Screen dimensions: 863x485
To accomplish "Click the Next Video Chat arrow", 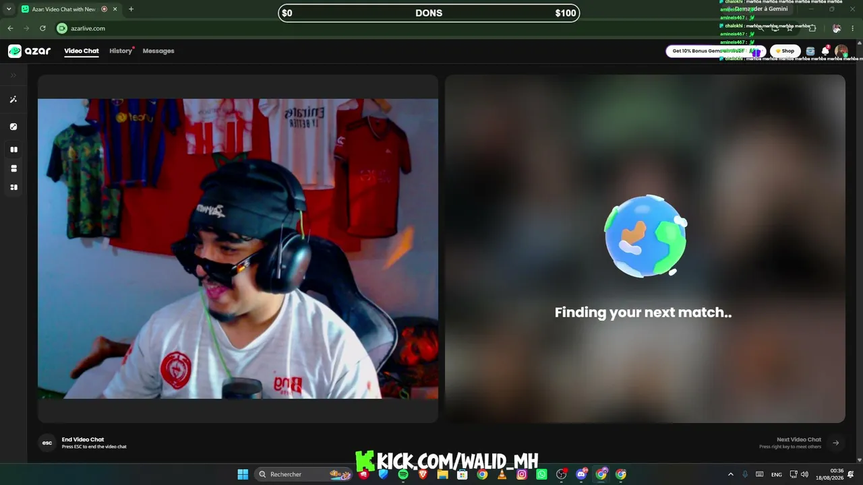I will point(836,443).
